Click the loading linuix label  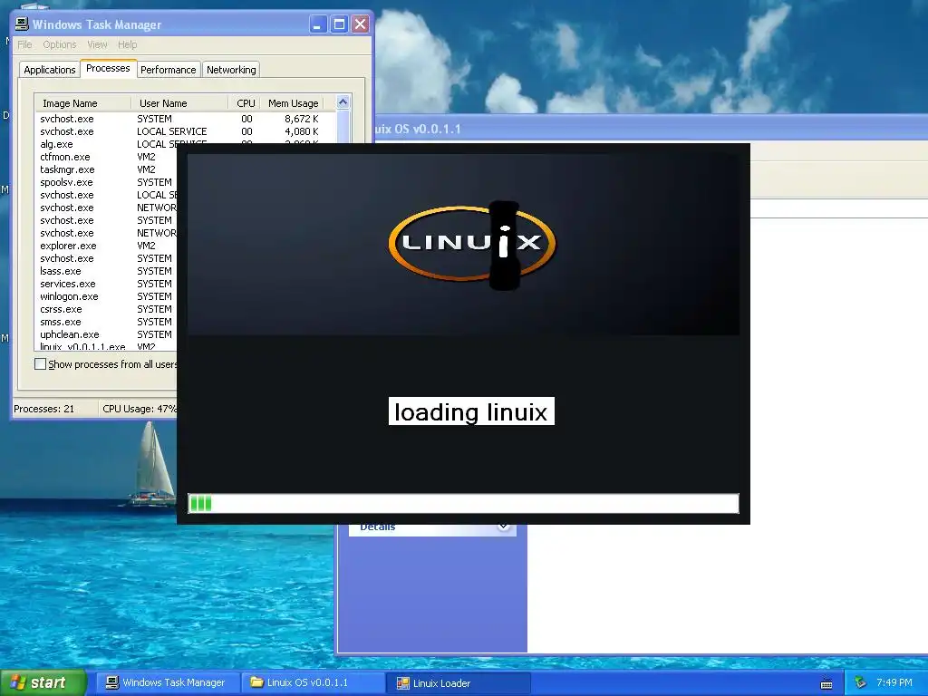(x=471, y=411)
